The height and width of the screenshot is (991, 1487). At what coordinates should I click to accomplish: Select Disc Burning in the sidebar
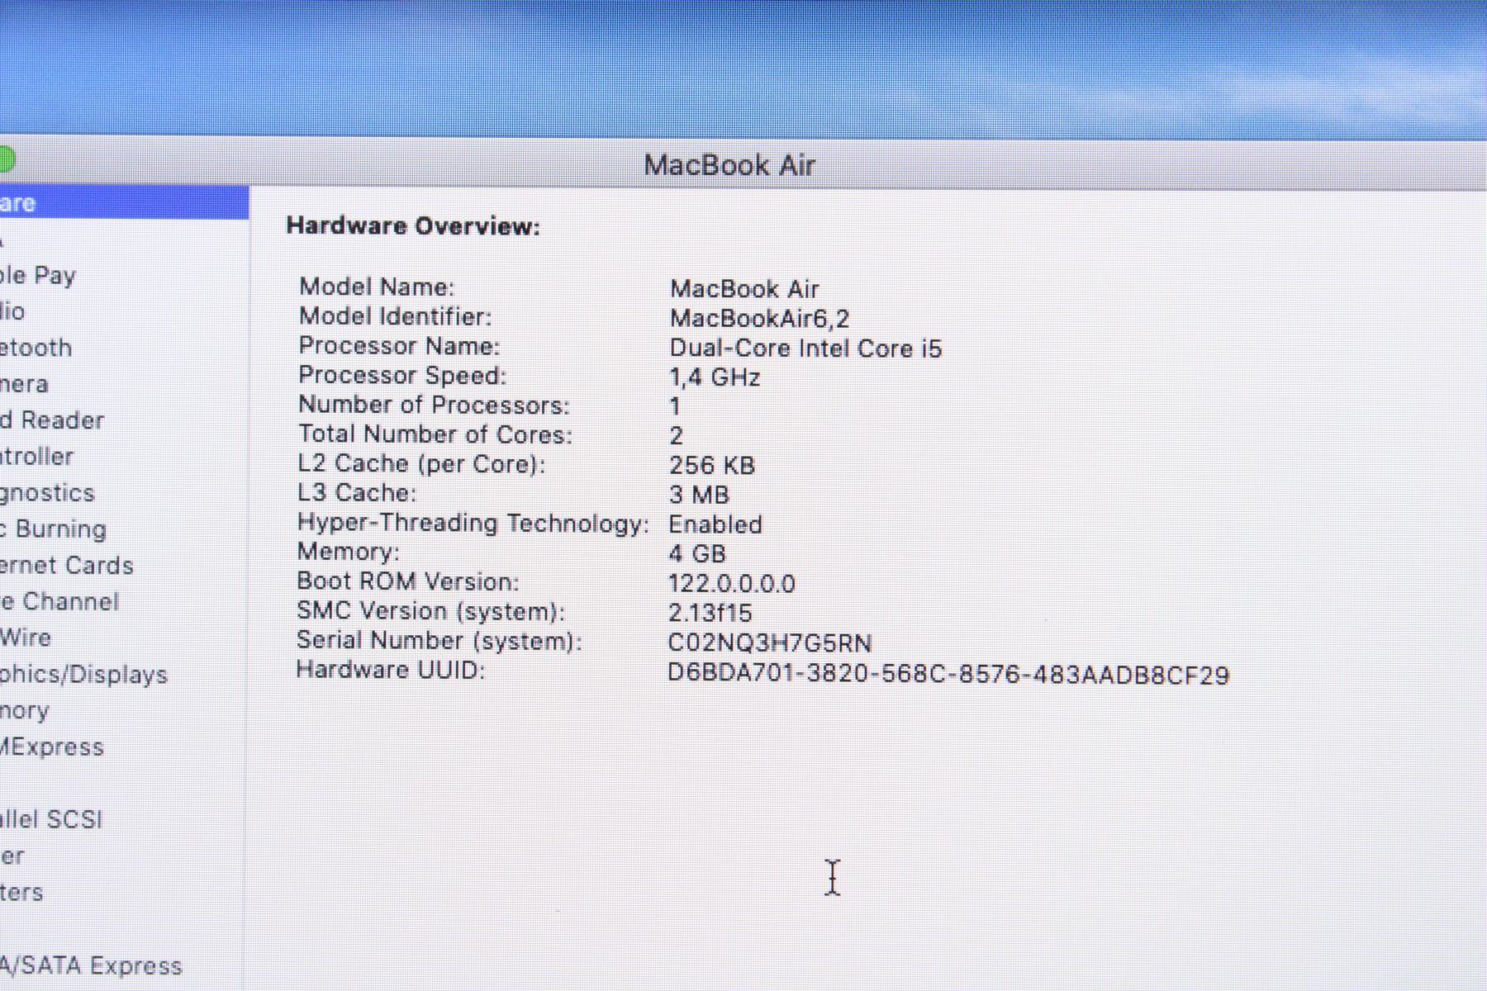pyautogui.click(x=54, y=529)
